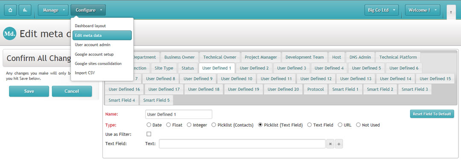Open the Manage dropdown menu

[x=53, y=10]
